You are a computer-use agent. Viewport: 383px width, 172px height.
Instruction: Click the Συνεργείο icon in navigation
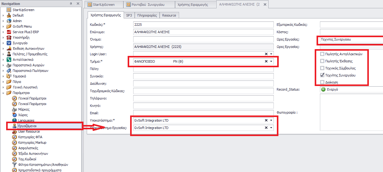(x=9, y=43)
